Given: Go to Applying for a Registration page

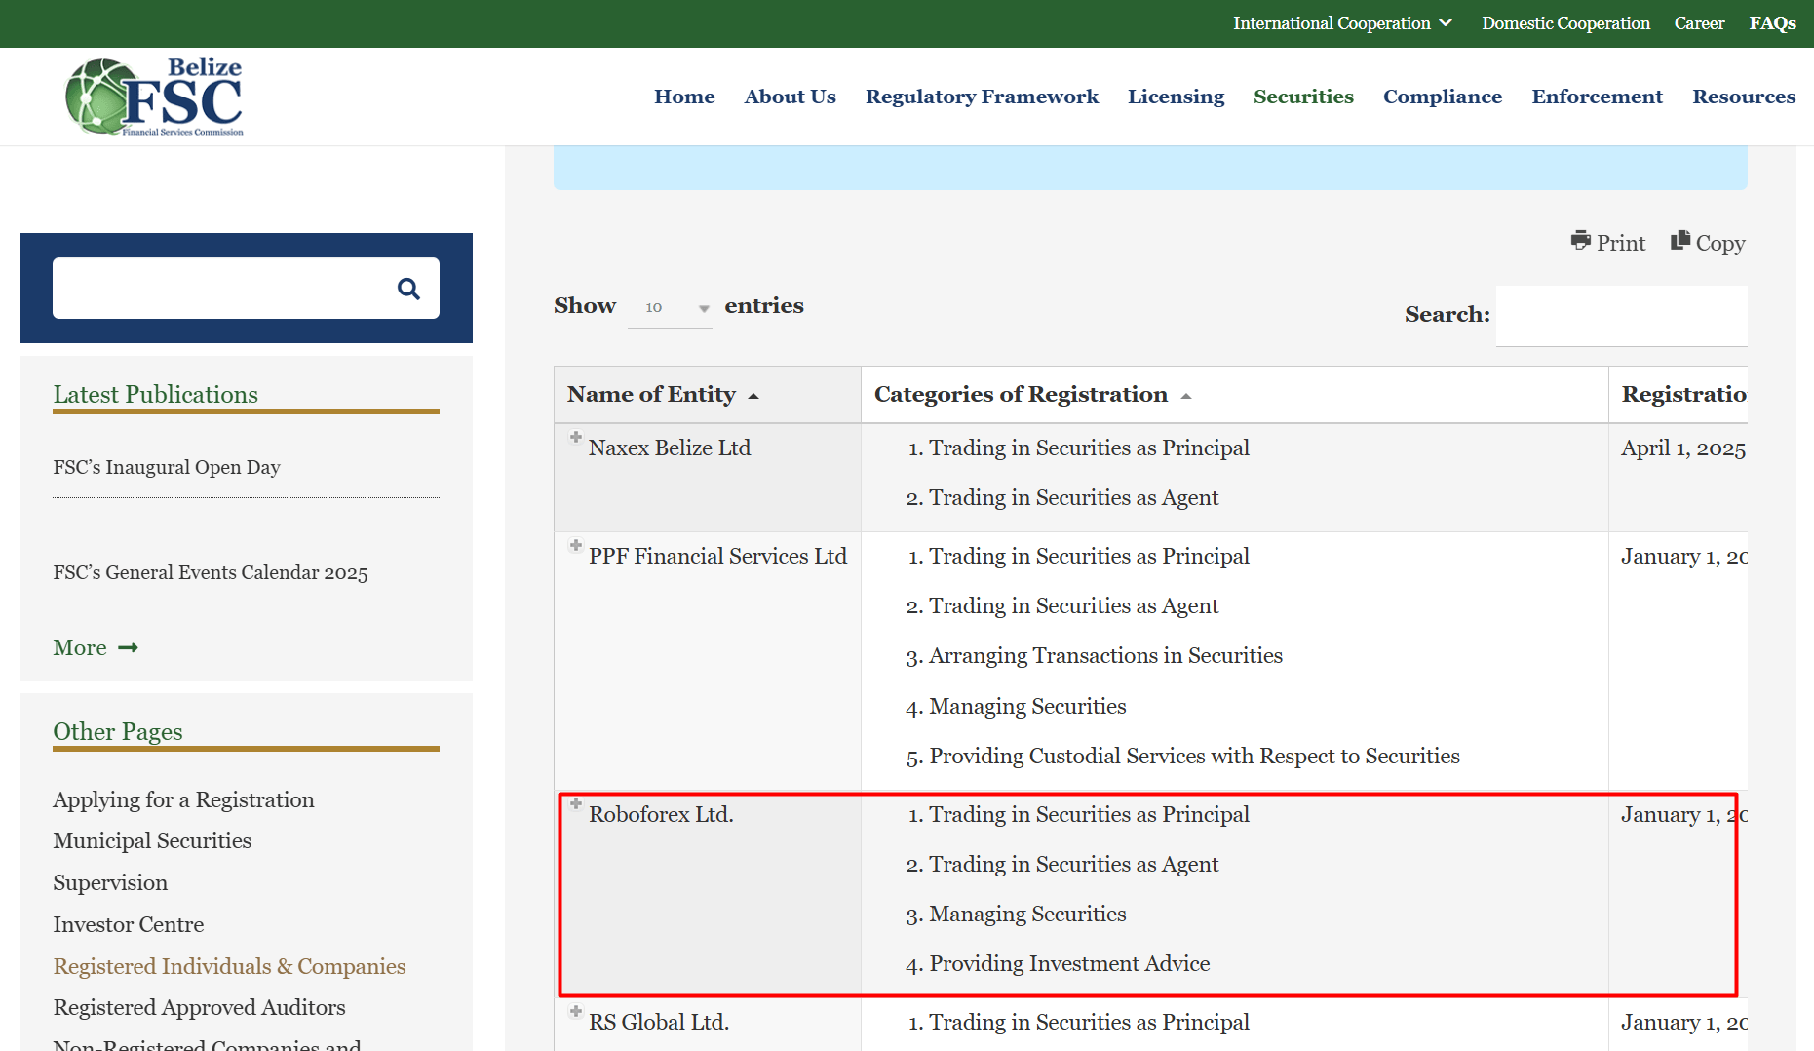Looking at the screenshot, I should (x=183, y=799).
